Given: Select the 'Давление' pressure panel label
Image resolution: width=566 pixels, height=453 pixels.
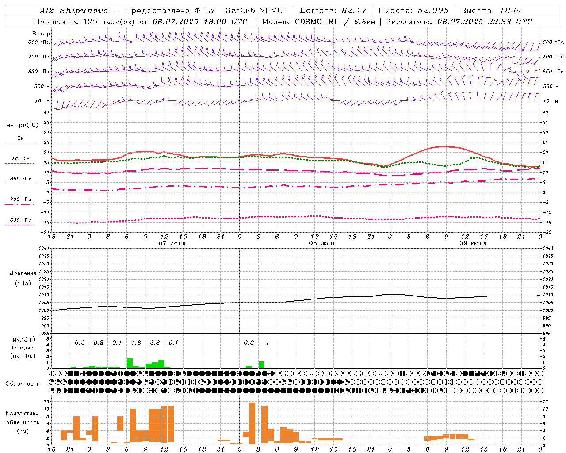Looking at the screenshot, I should 23,273.
